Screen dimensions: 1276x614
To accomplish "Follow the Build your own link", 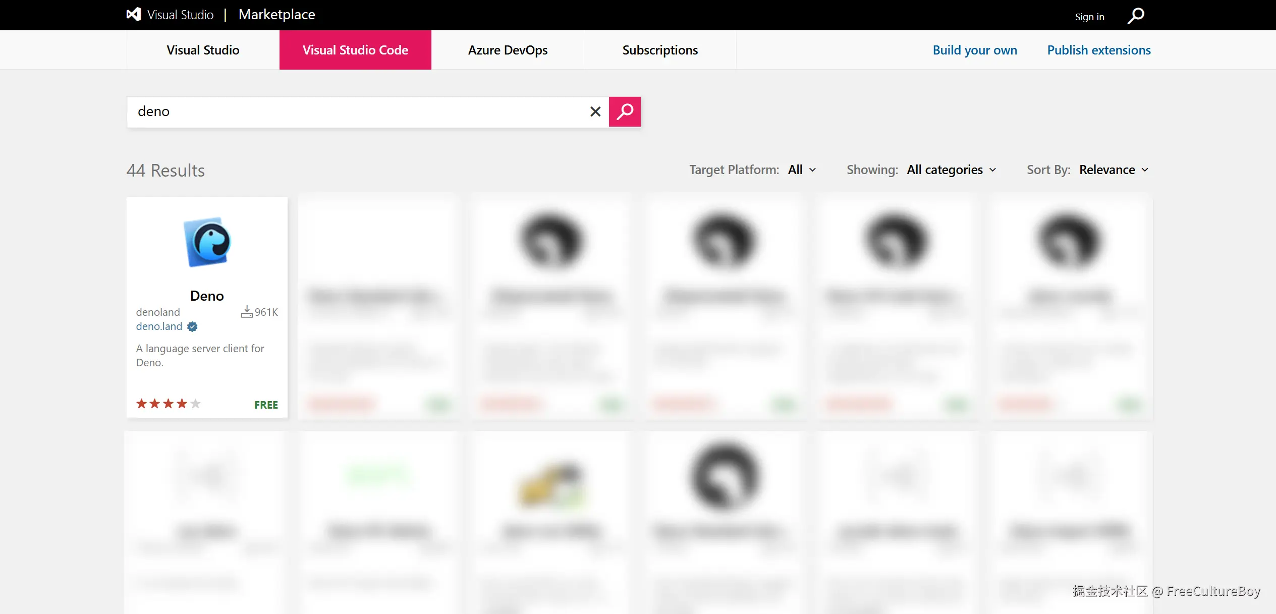I will (975, 50).
